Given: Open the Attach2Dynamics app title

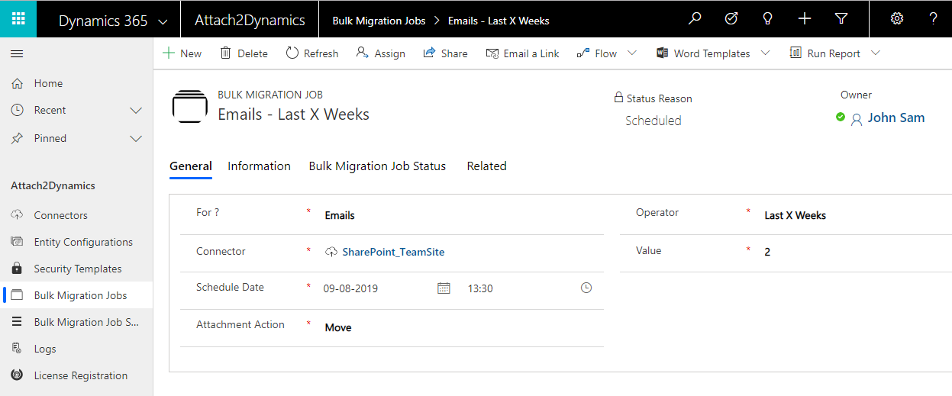Looking at the screenshot, I should click(250, 21).
